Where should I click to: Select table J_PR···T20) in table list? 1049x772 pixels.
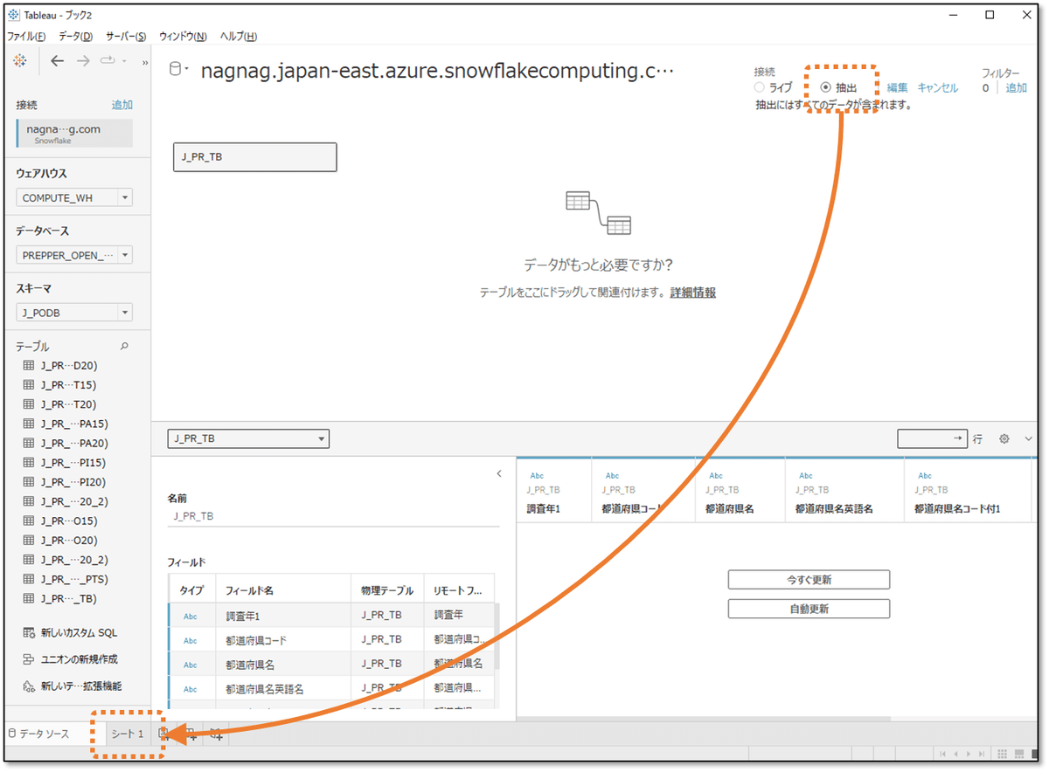pyautogui.click(x=68, y=404)
